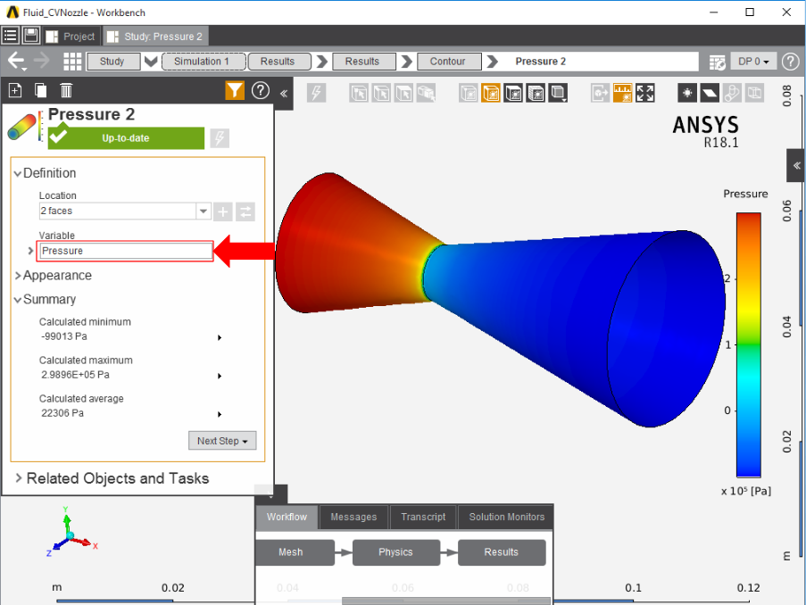The width and height of the screenshot is (806, 605).
Task: Open the Messages tab
Action: tap(353, 517)
